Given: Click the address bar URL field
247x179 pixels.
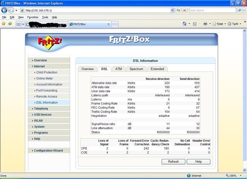Looking at the screenshot, I should (95, 10).
